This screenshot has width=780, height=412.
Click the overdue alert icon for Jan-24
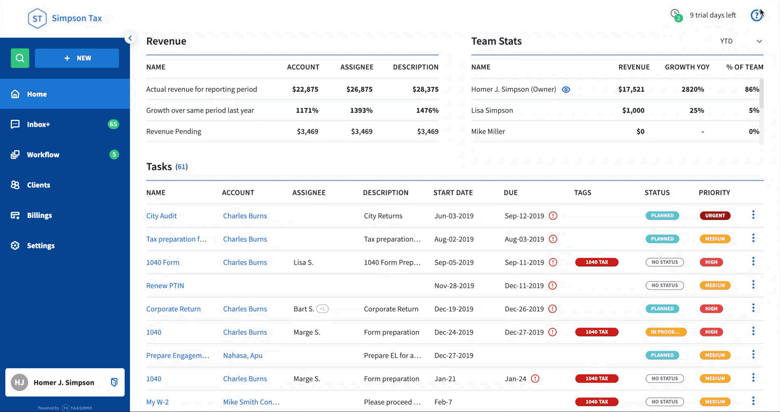[535, 379]
